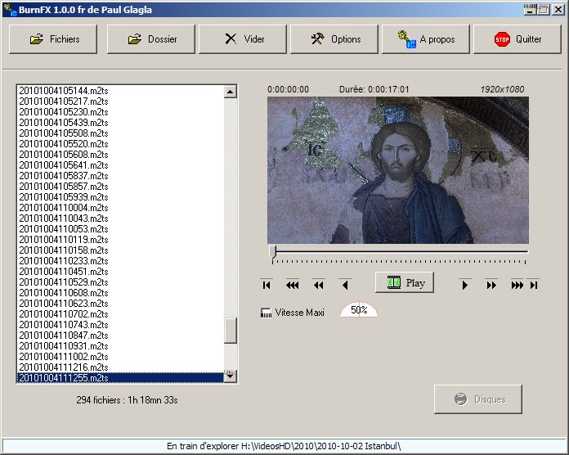Screen dimensions: 569x455
Task: Click the 294 fichiers total text
Action: coord(127,400)
